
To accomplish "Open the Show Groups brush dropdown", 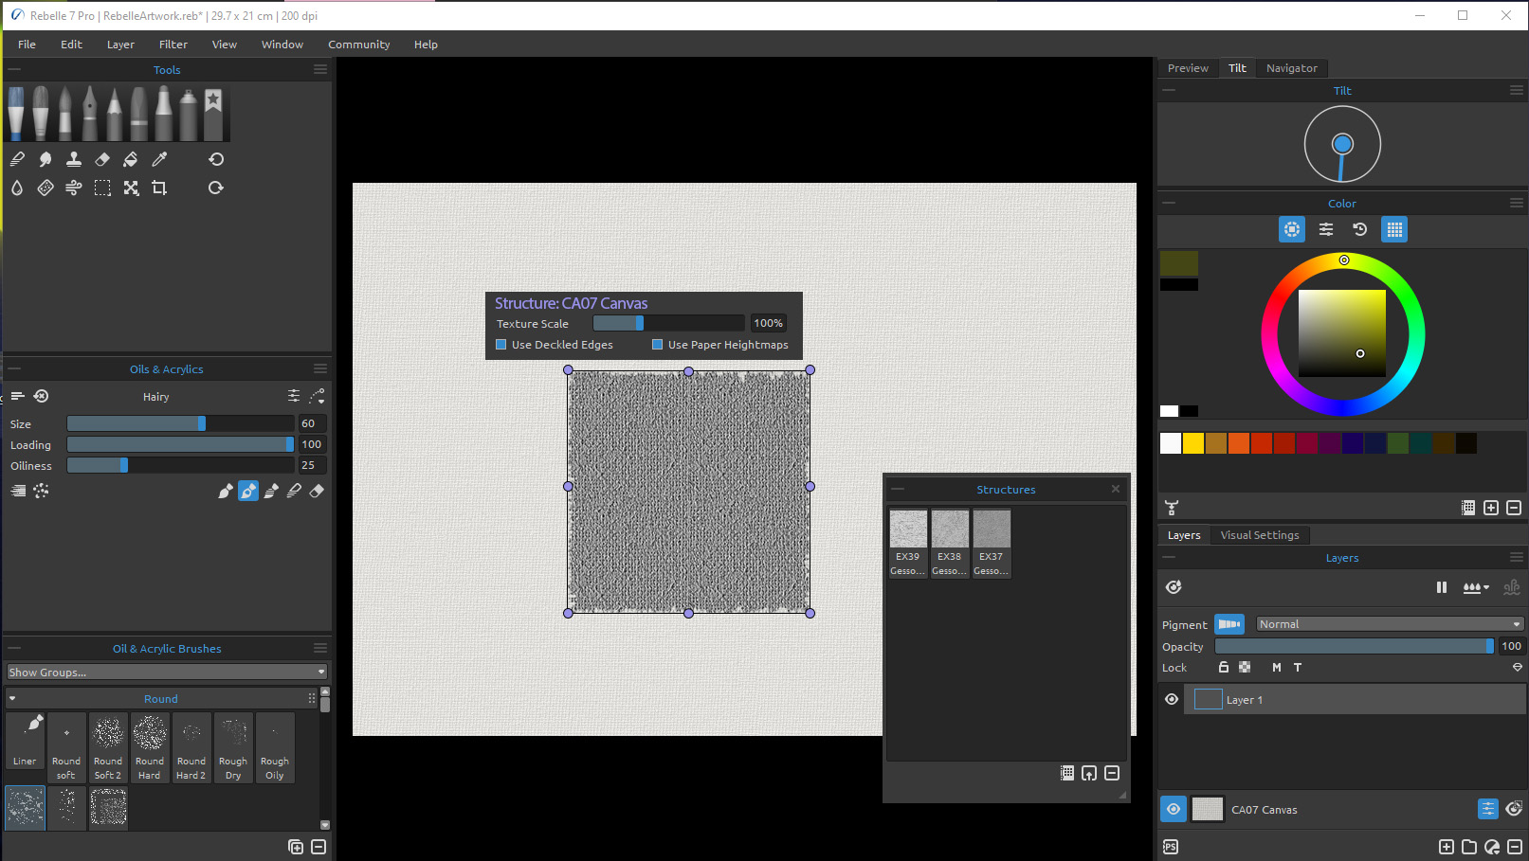I will (x=166, y=672).
